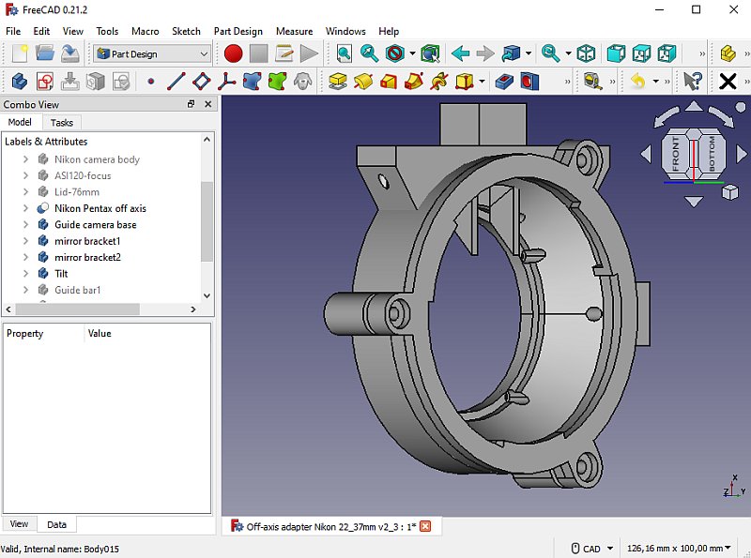The height and width of the screenshot is (558, 751).
Task: Set the front view cube icon
Action: coord(617,53)
